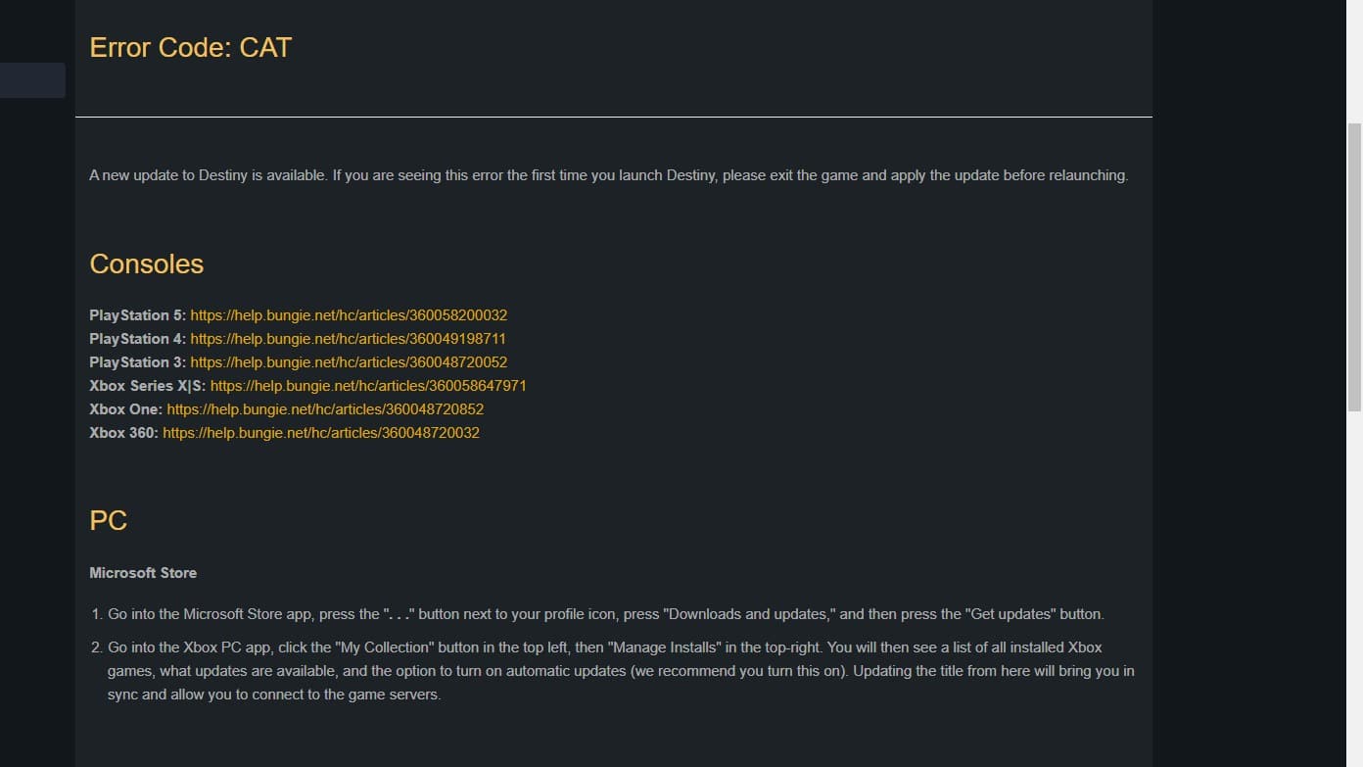This screenshot has width=1363, height=767.
Task: Click the 'PC' section heading
Action: pyautogui.click(x=109, y=520)
